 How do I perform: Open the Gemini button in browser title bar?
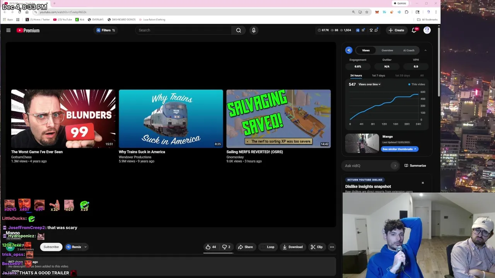(400, 3)
